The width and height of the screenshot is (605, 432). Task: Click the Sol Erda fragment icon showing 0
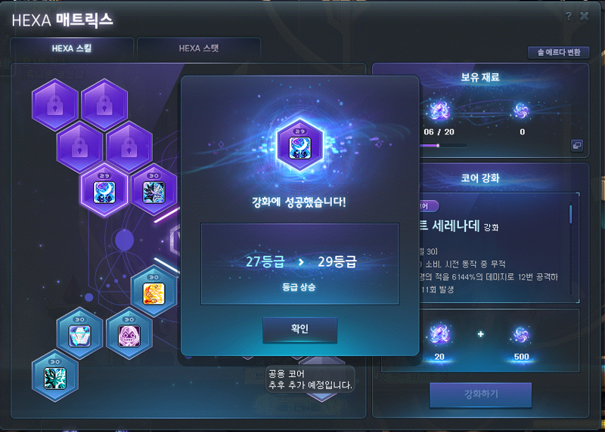click(x=522, y=111)
